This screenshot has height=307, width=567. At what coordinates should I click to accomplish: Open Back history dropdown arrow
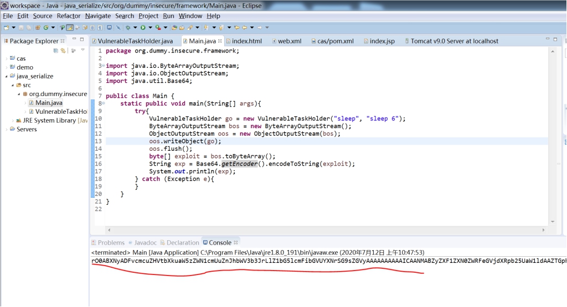click(252, 28)
